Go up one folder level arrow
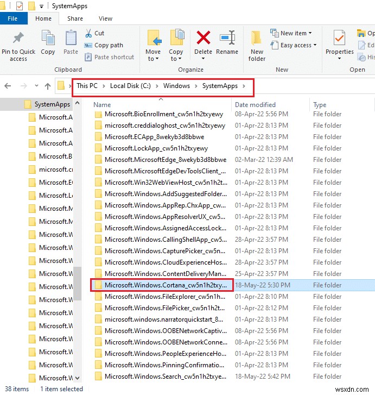This screenshot has width=375, height=395. coord(48,86)
